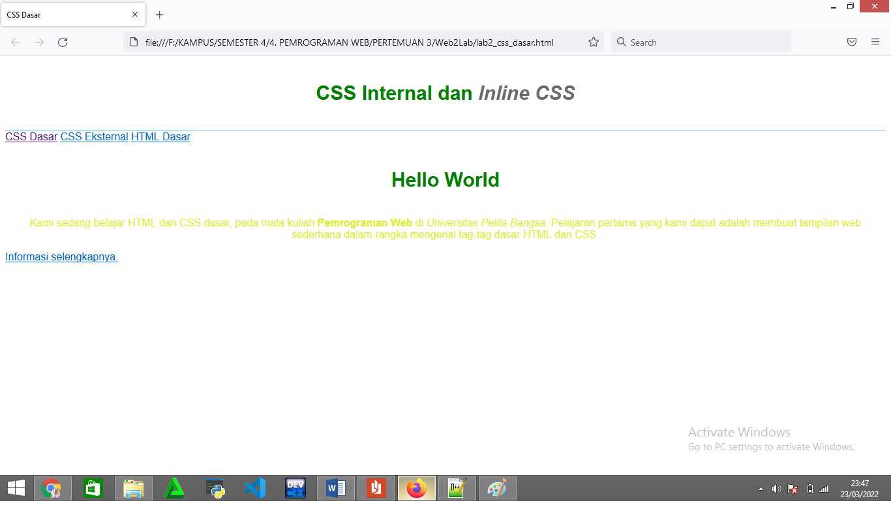Launch Paint from the taskbar
The image size is (891, 522).
497,487
